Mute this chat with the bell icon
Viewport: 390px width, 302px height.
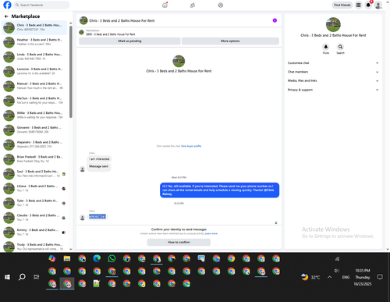coord(326,47)
